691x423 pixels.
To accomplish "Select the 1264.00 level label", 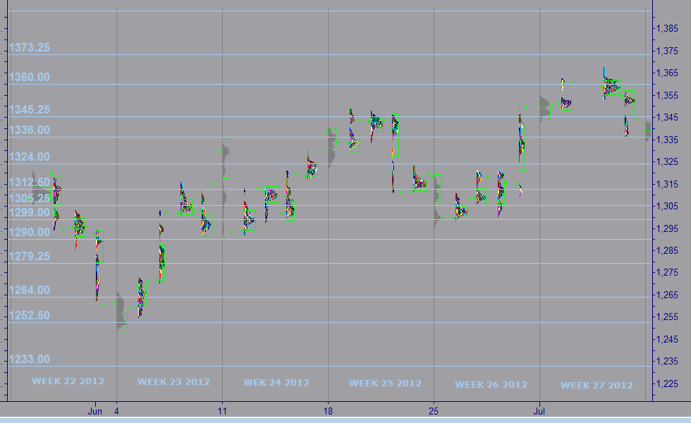I will pyautogui.click(x=30, y=290).
